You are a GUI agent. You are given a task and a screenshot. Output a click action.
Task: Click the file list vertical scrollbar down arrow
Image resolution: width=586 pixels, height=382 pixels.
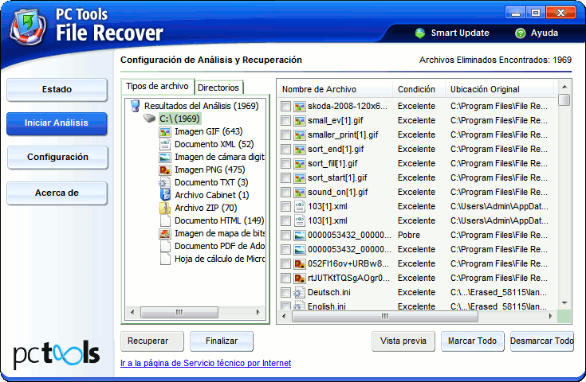564,303
